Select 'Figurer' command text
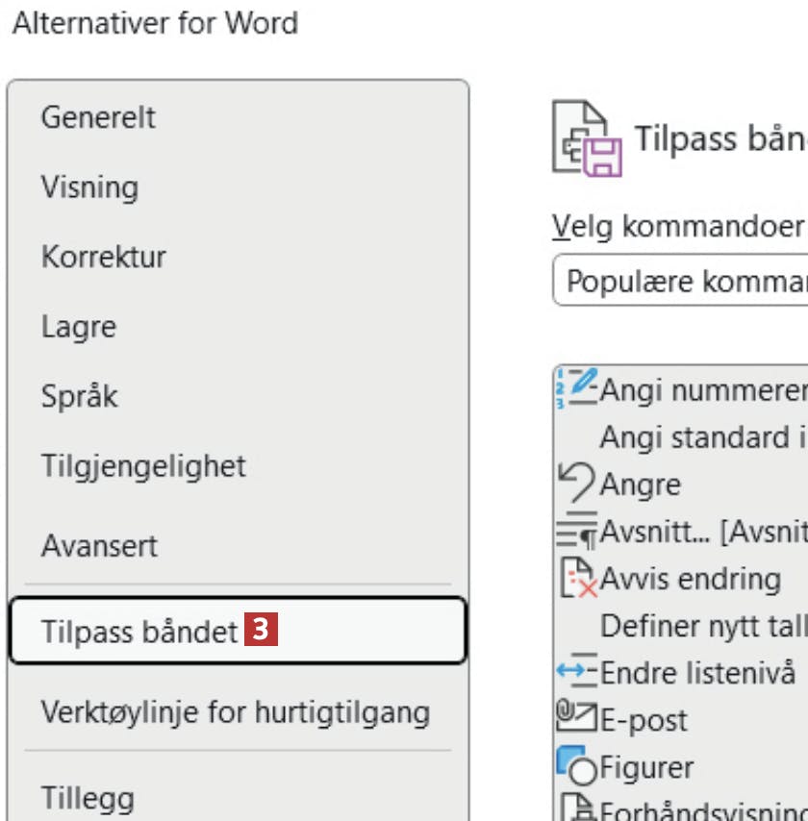This screenshot has height=821, width=808. (x=646, y=767)
